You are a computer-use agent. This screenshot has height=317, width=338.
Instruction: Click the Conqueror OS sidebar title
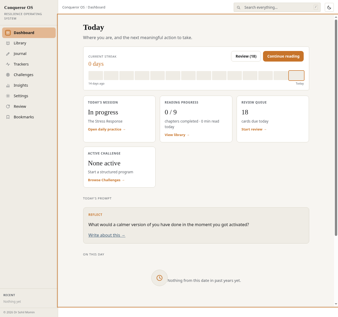18,8
